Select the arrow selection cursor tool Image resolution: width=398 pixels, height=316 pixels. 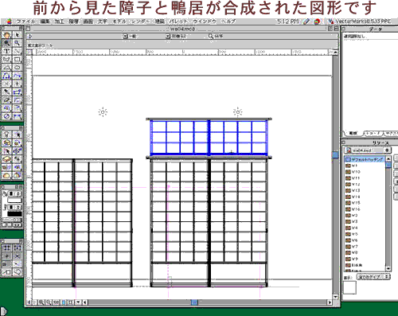tap(18, 35)
